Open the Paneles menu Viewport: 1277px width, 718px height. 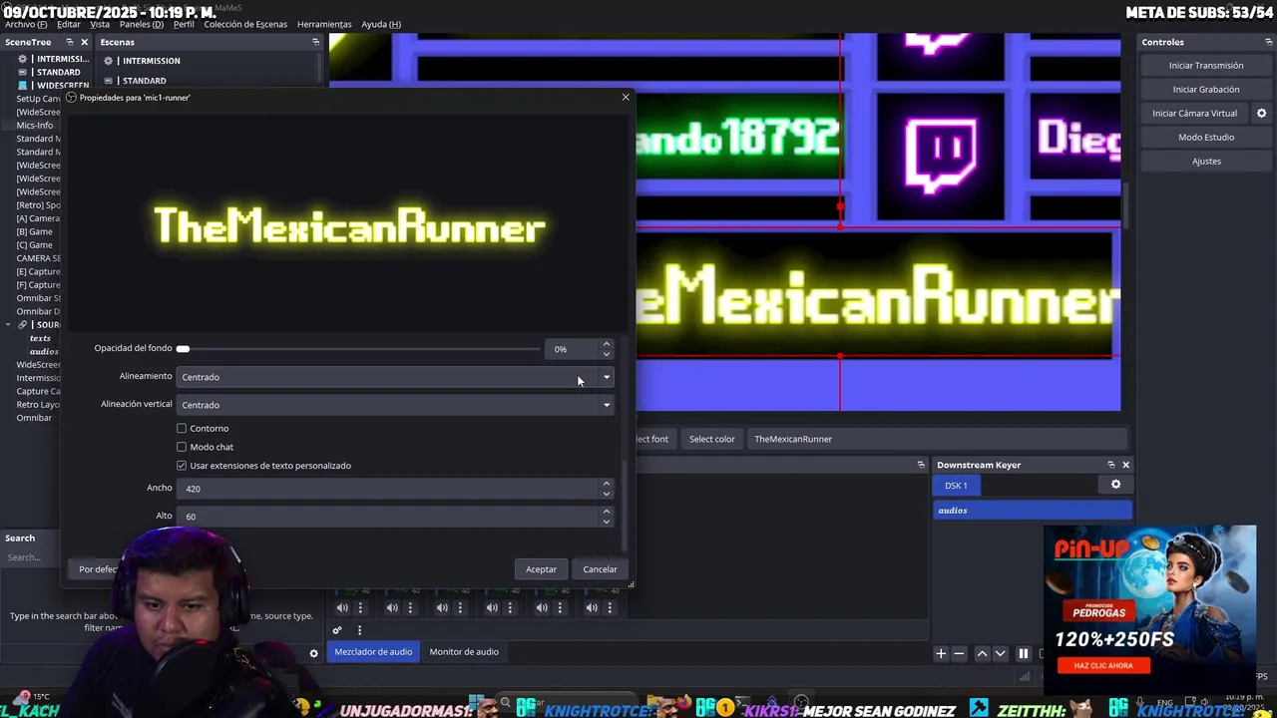pos(141,24)
